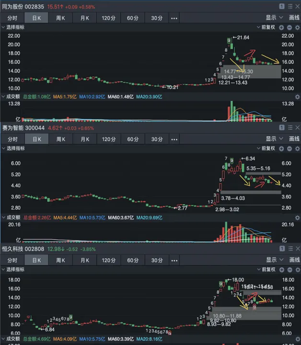Click layout number icon in 赛为智能 header
This screenshot has height=345, width=301.
(x=282, y=127)
